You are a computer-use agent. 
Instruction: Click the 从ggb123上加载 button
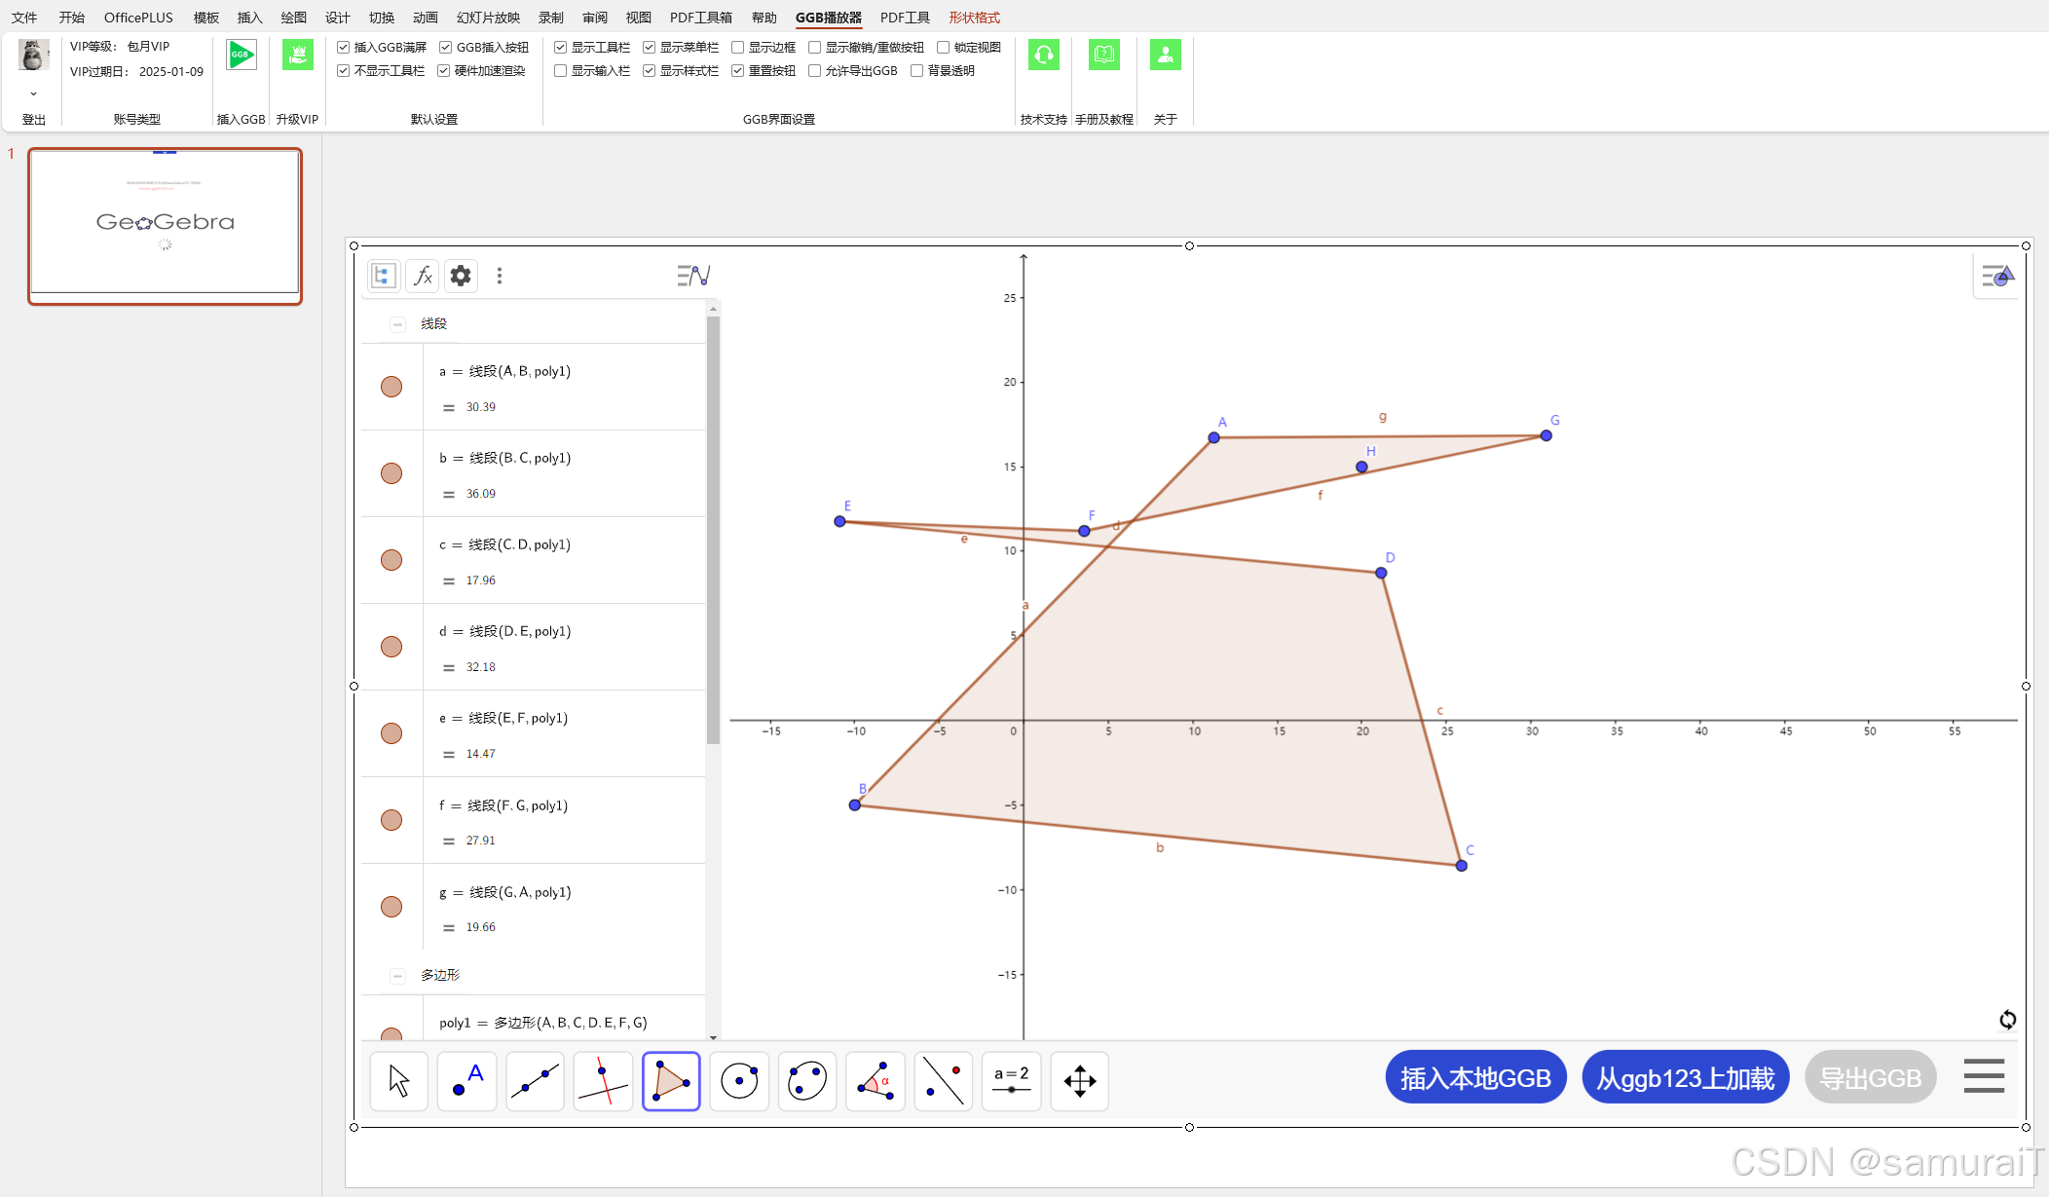[1685, 1078]
